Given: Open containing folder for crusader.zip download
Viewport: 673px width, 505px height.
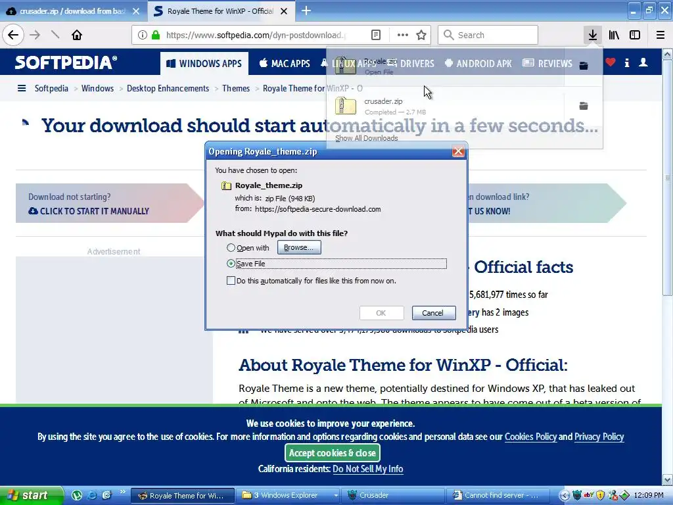Looking at the screenshot, I should (584, 106).
